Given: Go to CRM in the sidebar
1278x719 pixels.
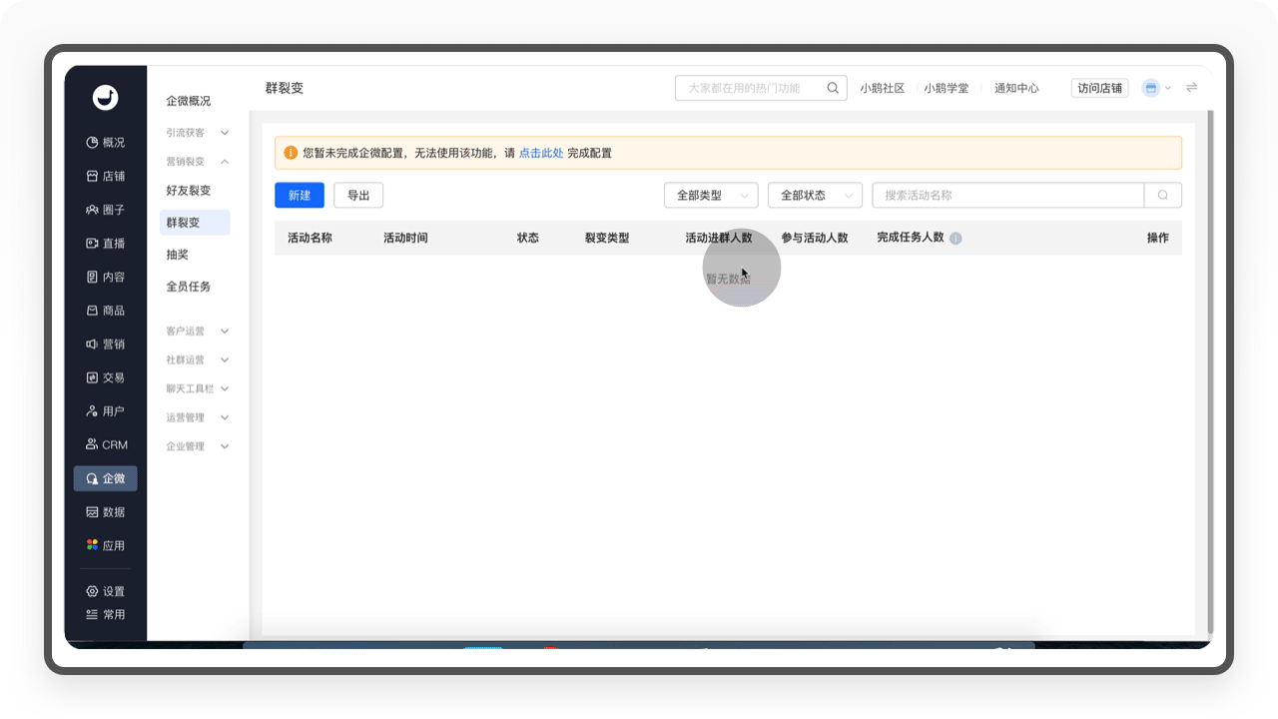Looking at the screenshot, I should tap(105, 445).
